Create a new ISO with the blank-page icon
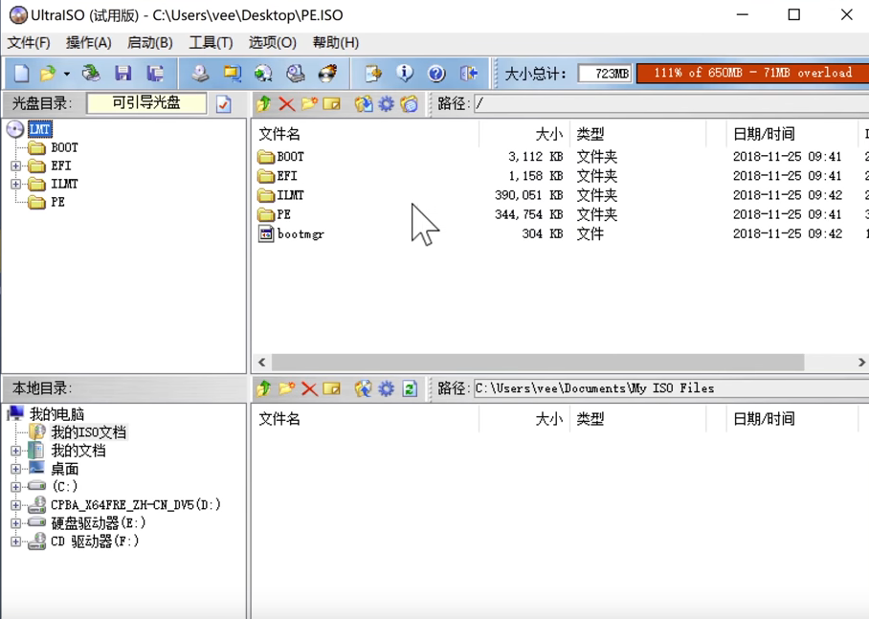Screen dimensions: 869x619 pyautogui.click(x=21, y=73)
